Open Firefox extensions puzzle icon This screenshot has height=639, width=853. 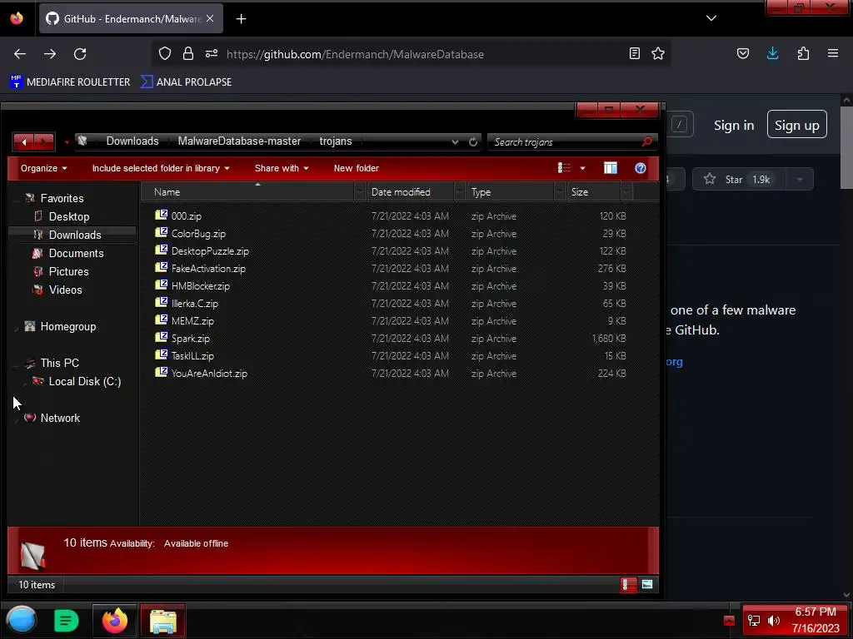(803, 53)
